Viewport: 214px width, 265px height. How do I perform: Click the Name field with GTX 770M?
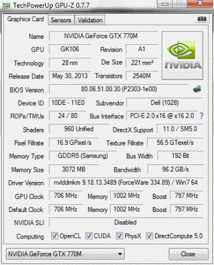tap(103, 36)
